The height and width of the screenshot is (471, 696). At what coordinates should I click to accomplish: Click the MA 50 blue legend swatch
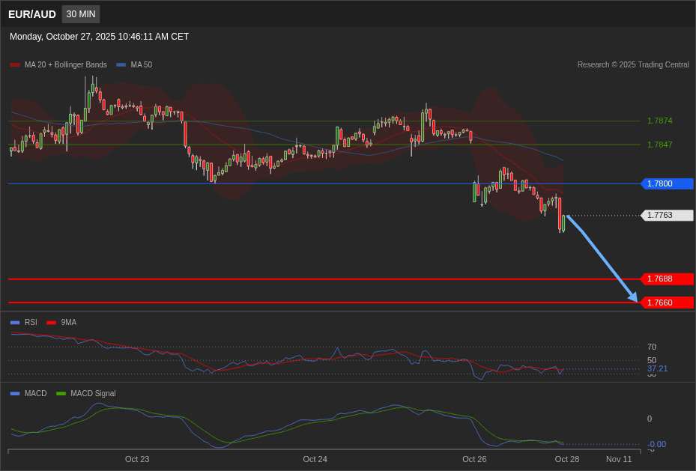121,65
